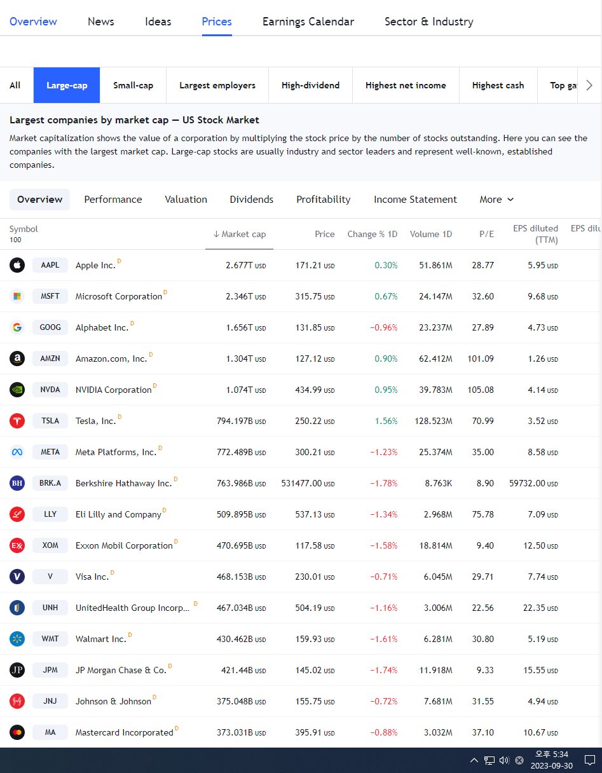The width and height of the screenshot is (602, 773).
Task: Click the Eli Lilly price 537.13
Action: point(315,515)
